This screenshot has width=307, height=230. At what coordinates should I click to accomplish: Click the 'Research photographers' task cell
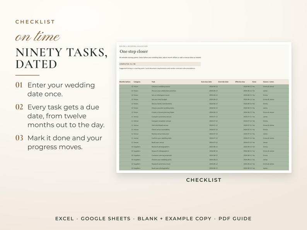pyautogui.click(x=160, y=147)
